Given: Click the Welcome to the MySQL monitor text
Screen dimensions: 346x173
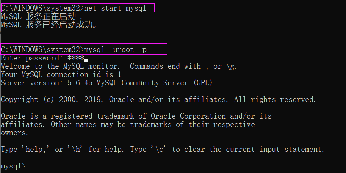Looking at the screenshot, I should (60, 66).
